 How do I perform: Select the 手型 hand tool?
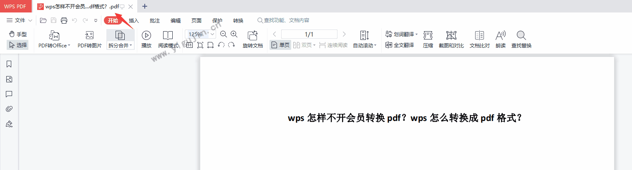click(18, 34)
